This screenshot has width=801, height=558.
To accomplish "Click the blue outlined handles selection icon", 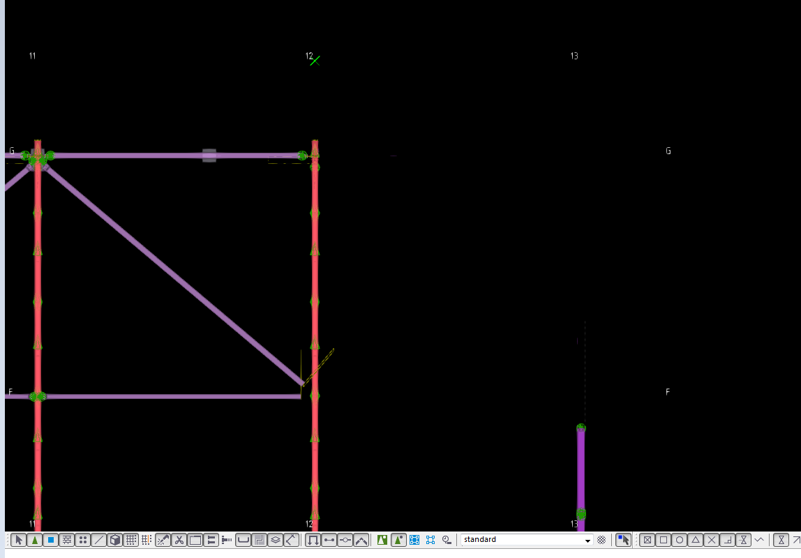I will (x=431, y=540).
